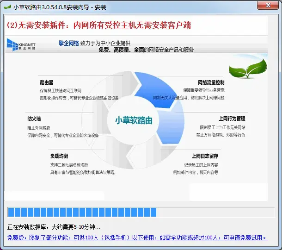Select the 上网日志留存 heading
The height and width of the screenshot is (250, 282).
(x=205, y=156)
